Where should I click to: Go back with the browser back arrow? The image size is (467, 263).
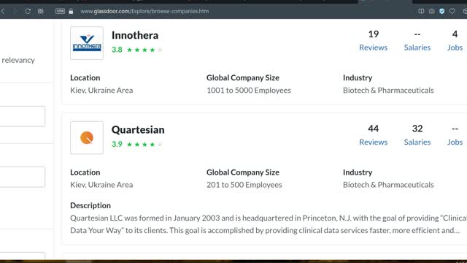[3, 12]
